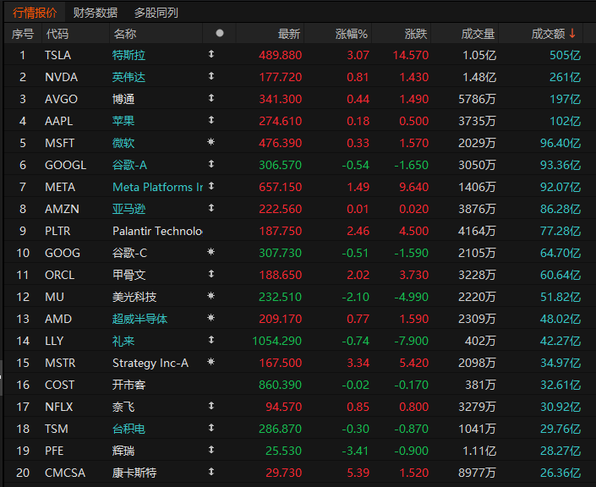This screenshot has height=487, width=596.
Task: Click the up-down arrow icon in LLY row
Action: 211,340
